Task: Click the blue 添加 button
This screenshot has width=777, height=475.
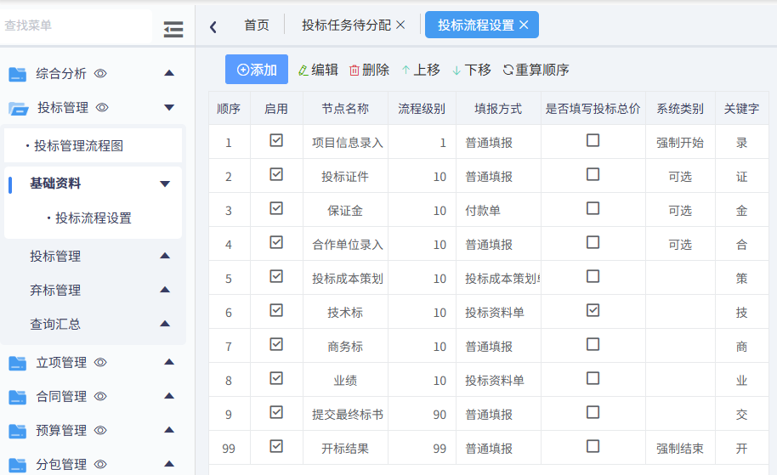Action: [257, 70]
